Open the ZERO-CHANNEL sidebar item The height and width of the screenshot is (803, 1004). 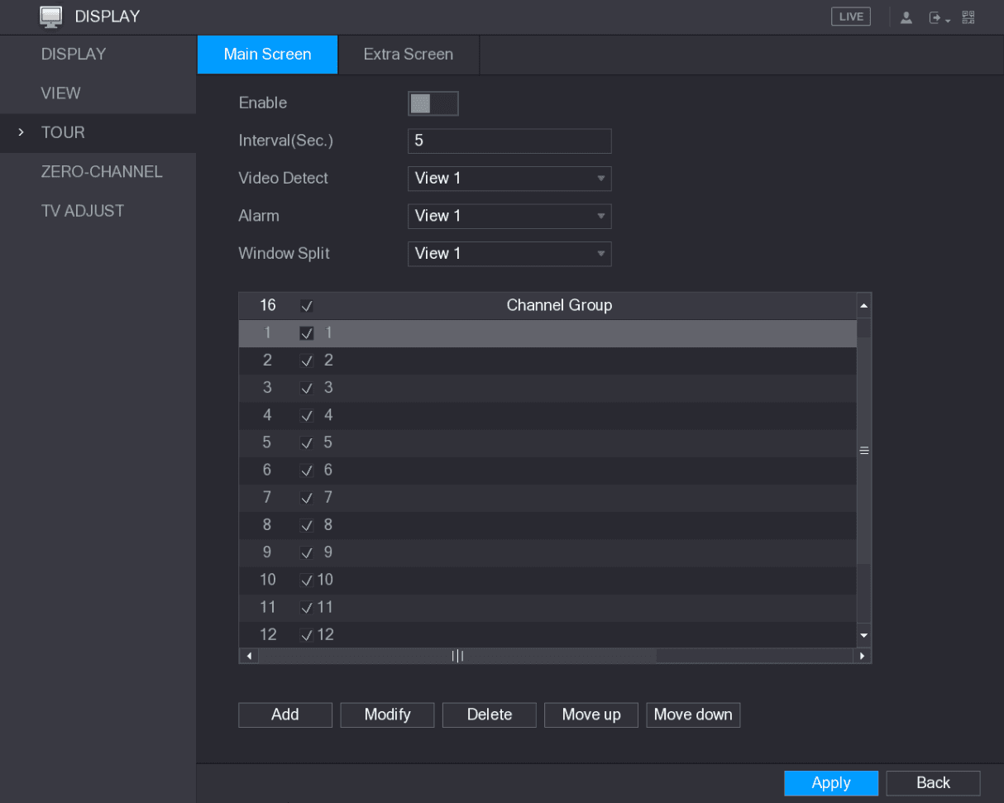98,172
